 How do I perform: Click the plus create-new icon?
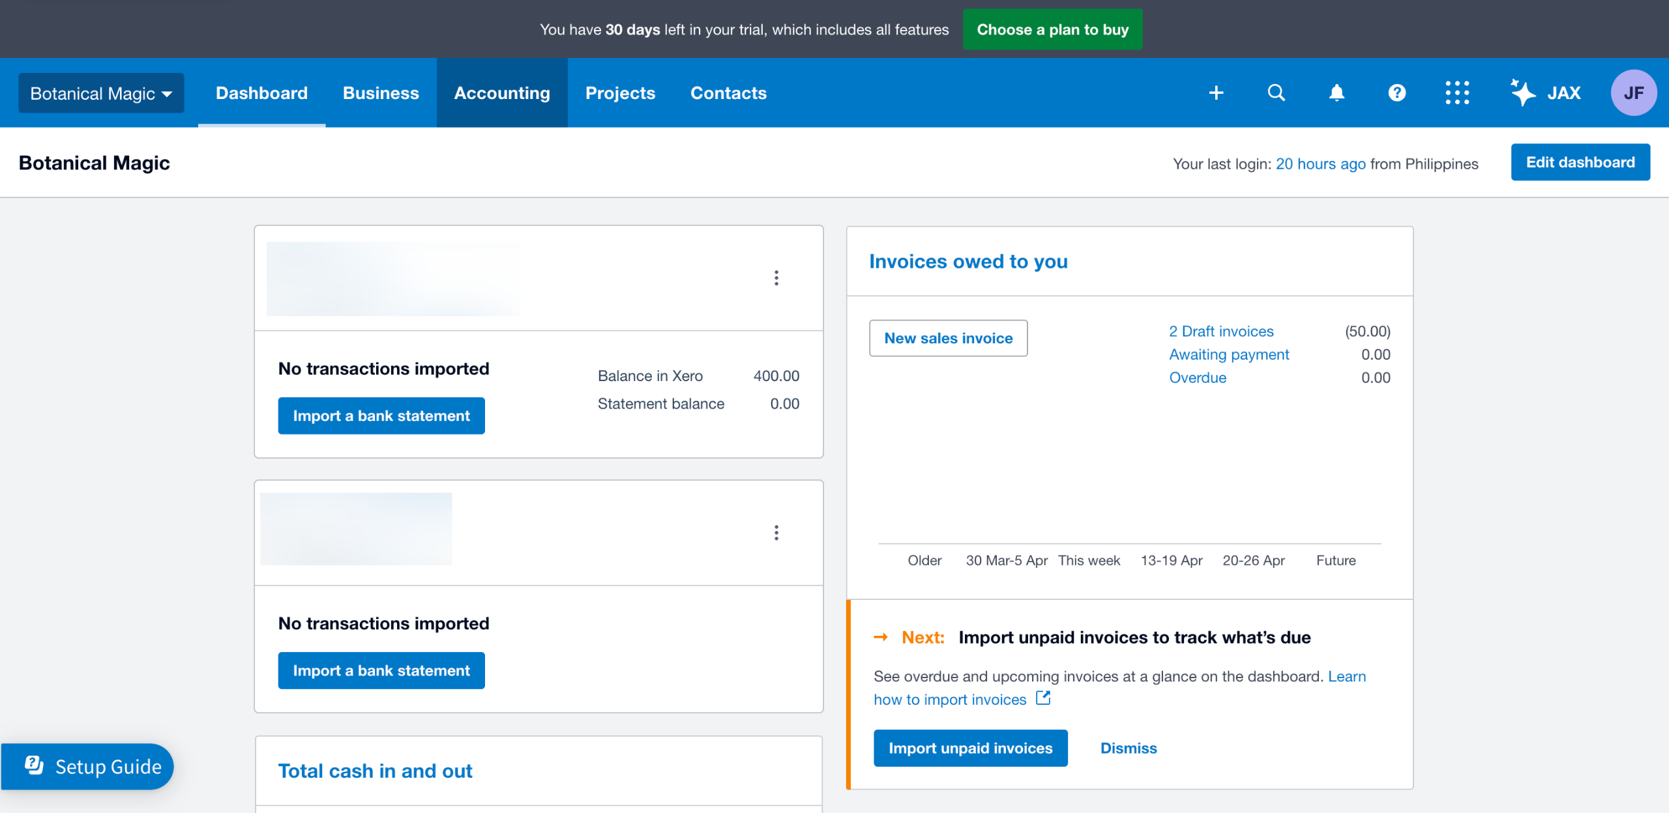click(1216, 93)
